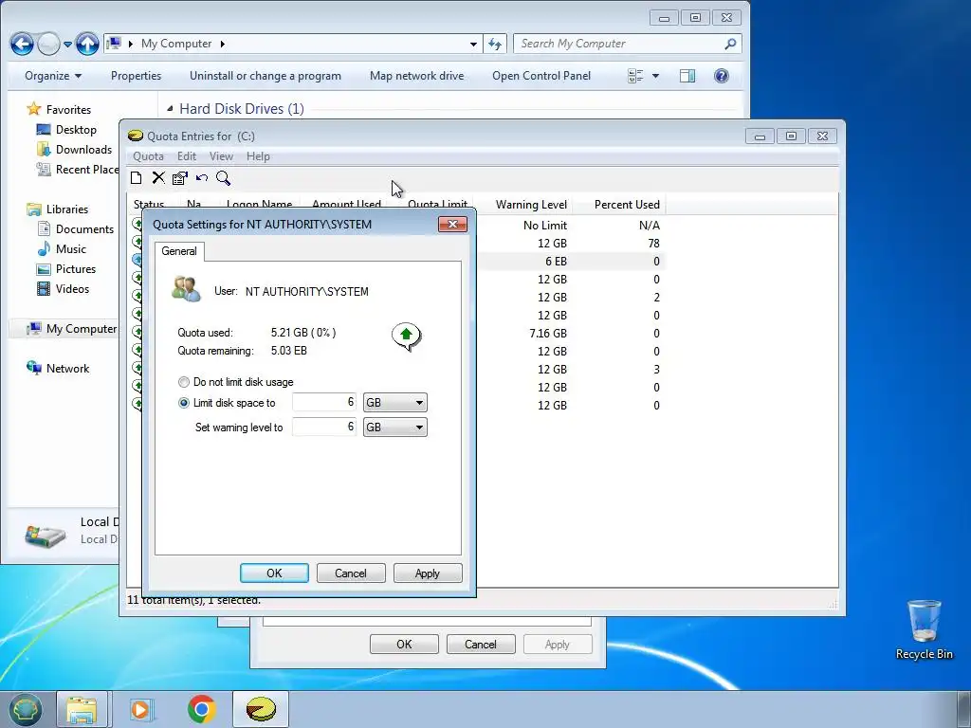Launch Google Chrome from the taskbar
Screen dimensions: 971x728
201,709
